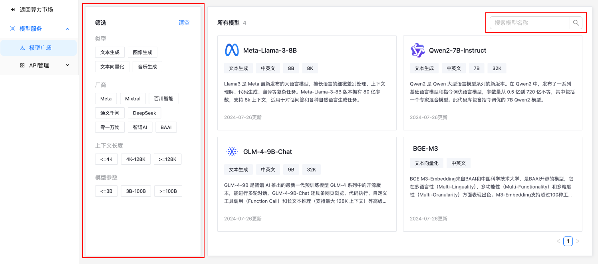Click the 模型服务 sidebar icon
Image resolution: width=598 pixels, height=264 pixels.
tap(13, 29)
